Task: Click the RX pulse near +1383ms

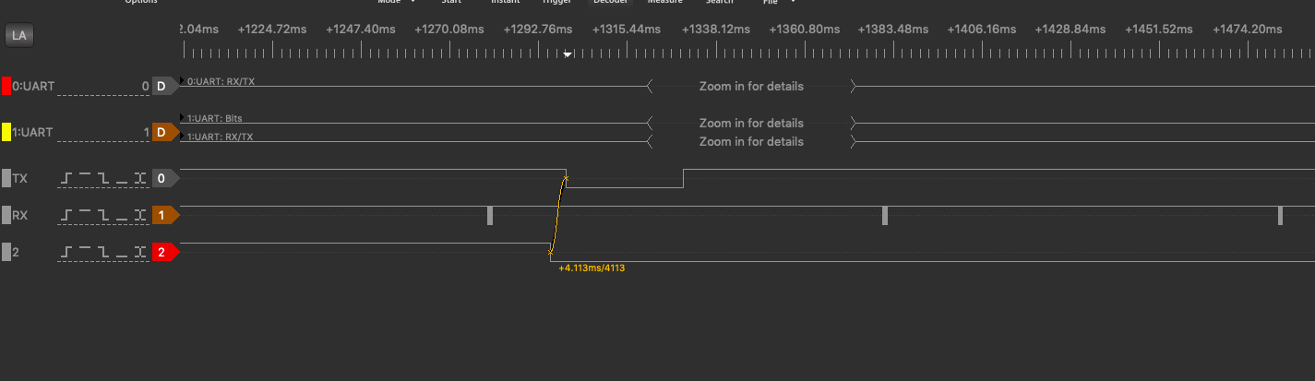Action: (885, 215)
